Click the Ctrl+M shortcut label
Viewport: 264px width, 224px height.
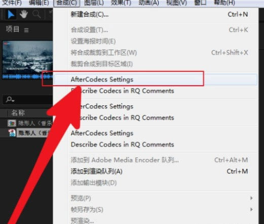pyautogui.click(x=237, y=171)
